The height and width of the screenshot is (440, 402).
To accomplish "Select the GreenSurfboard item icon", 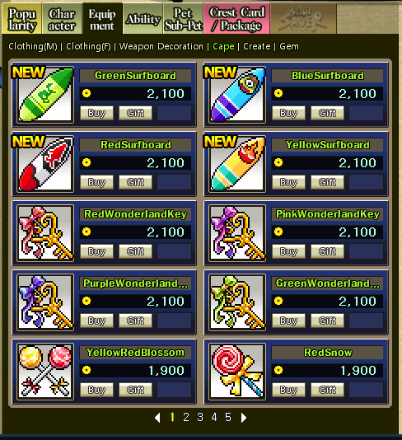I will pos(45,95).
